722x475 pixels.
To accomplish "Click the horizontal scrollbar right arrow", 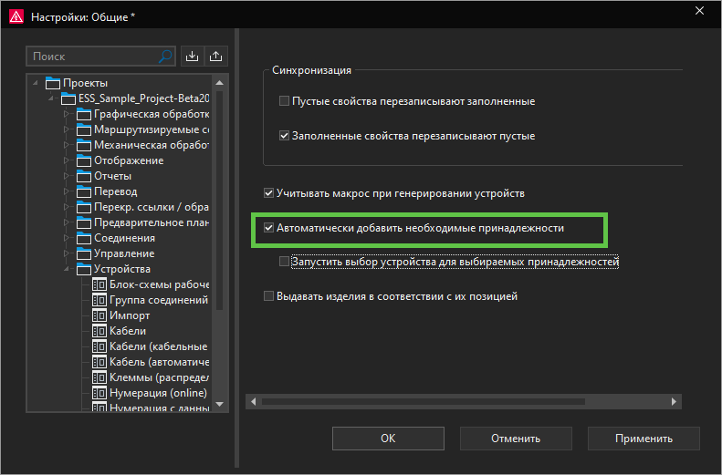I will tap(675, 401).
